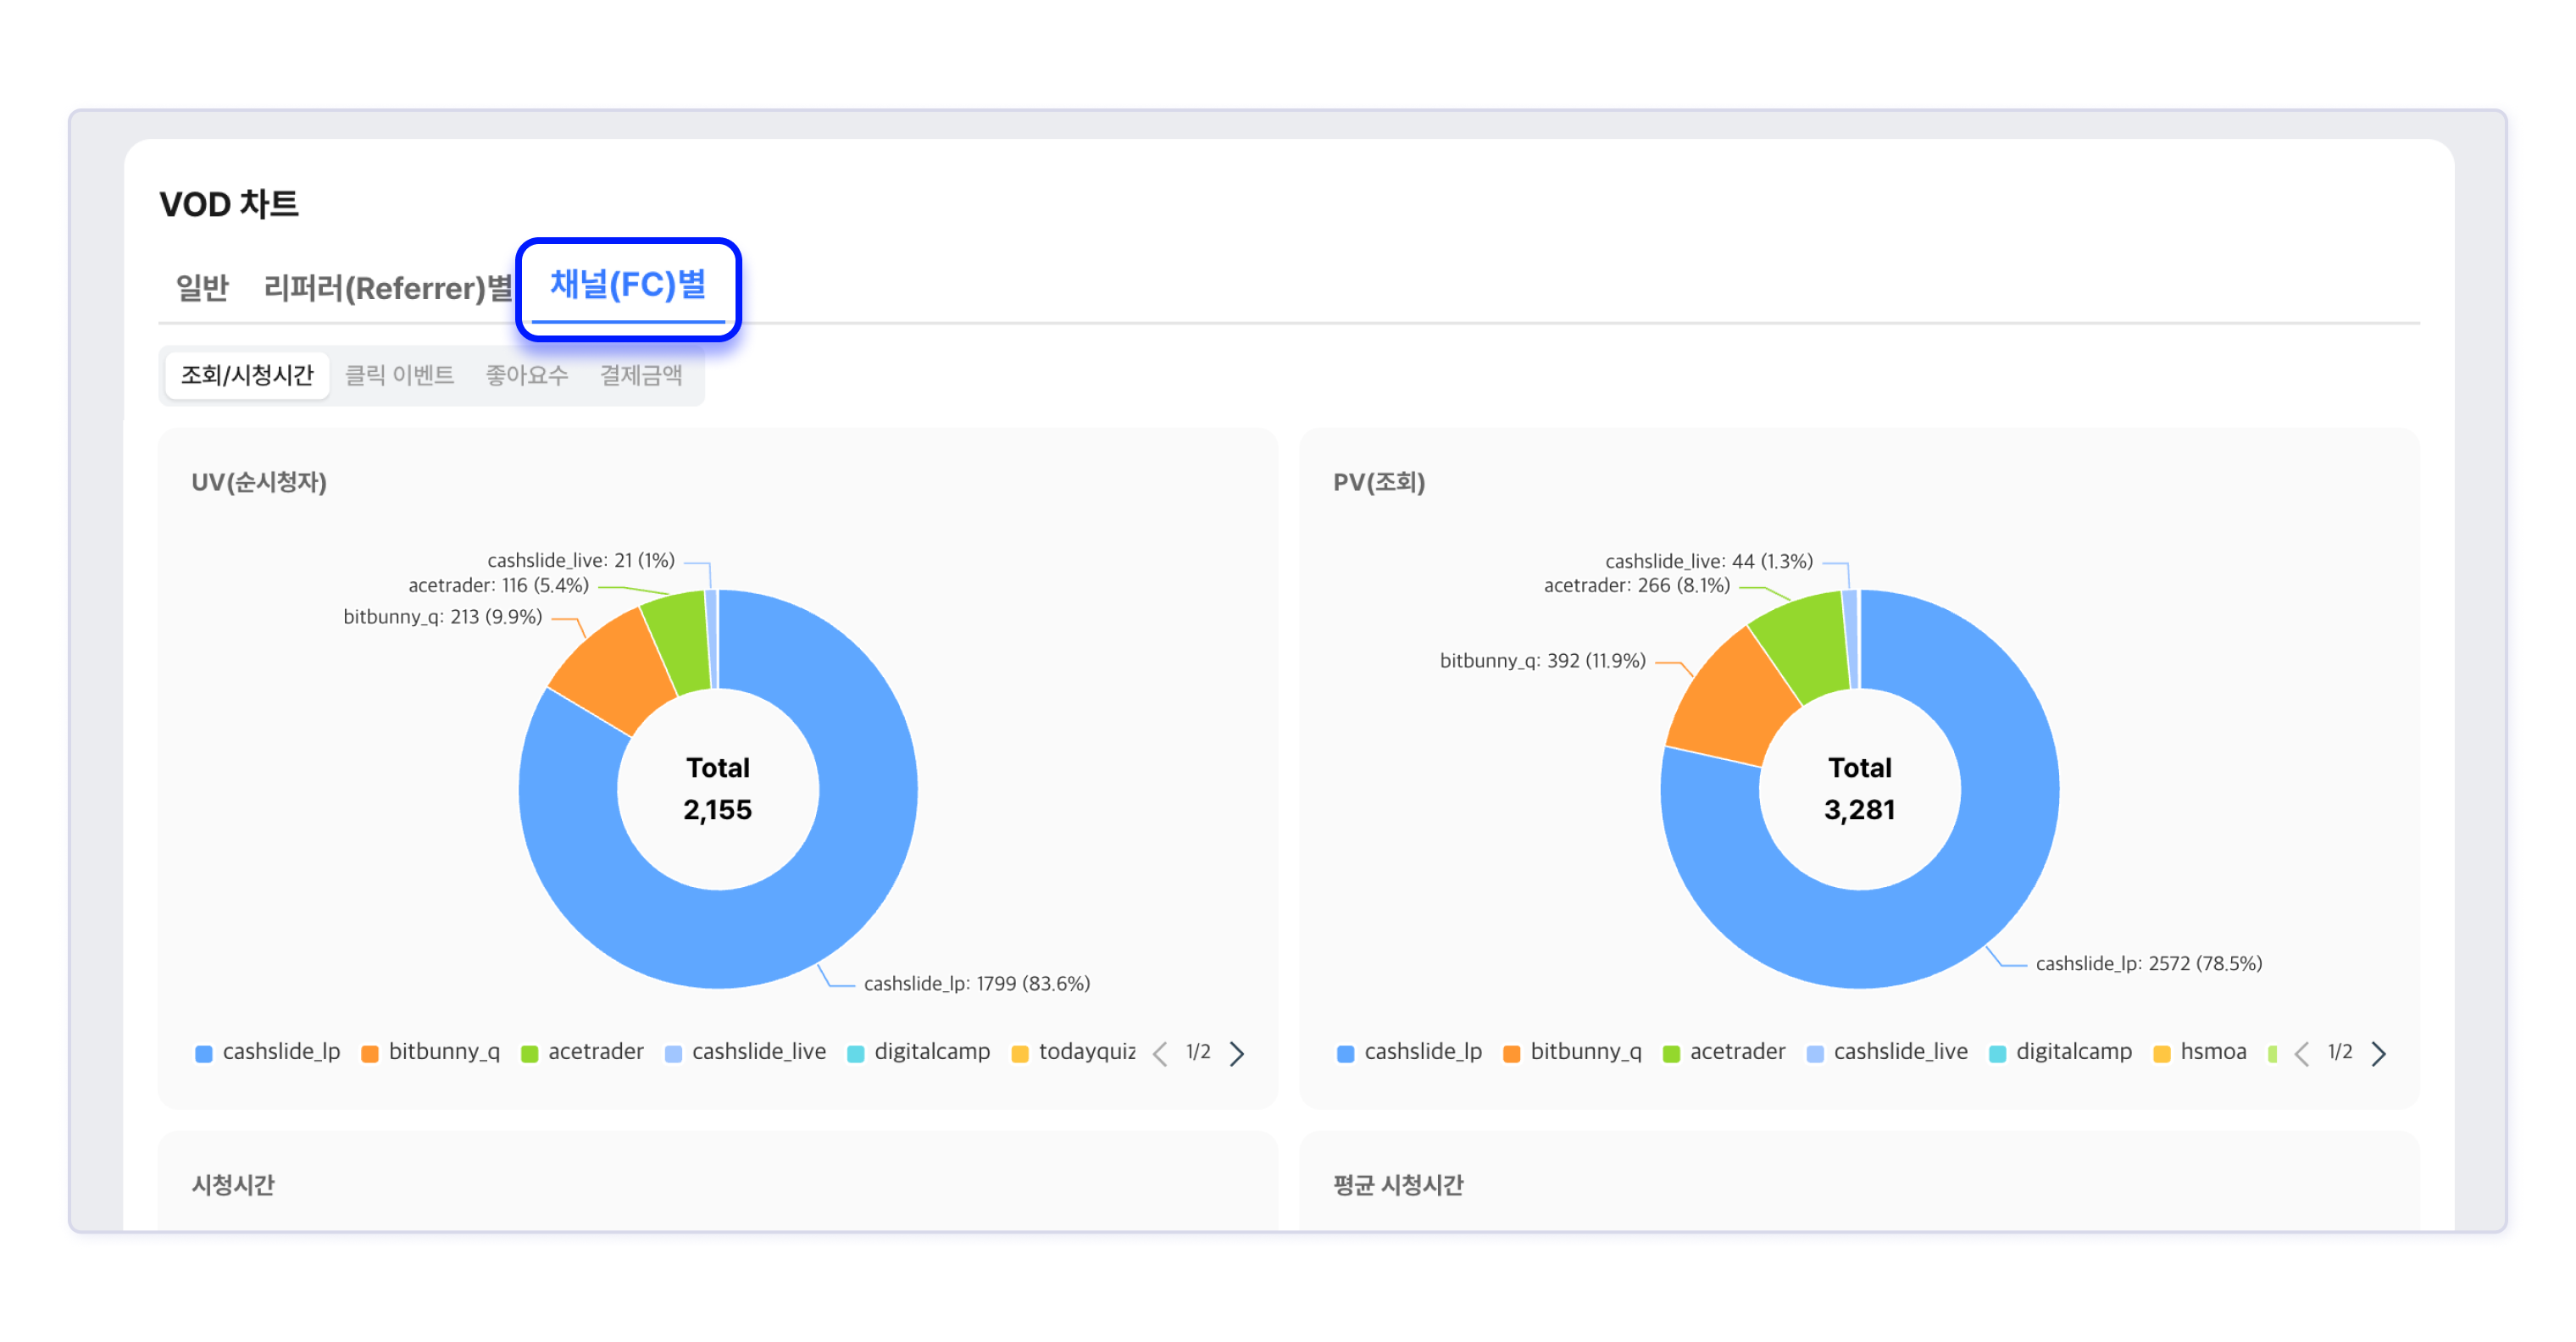Toggle digitalcamp in UV legend
The height and width of the screenshot is (1342, 2576).
[x=931, y=1052]
